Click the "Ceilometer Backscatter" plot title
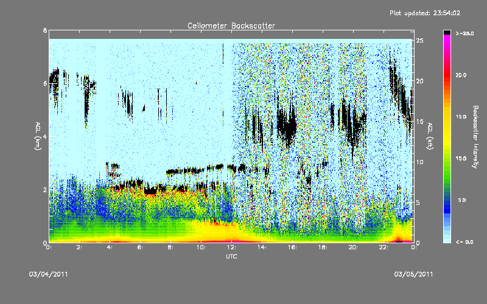This screenshot has width=487, height=304. pyautogui.click(x=231, y=26)
